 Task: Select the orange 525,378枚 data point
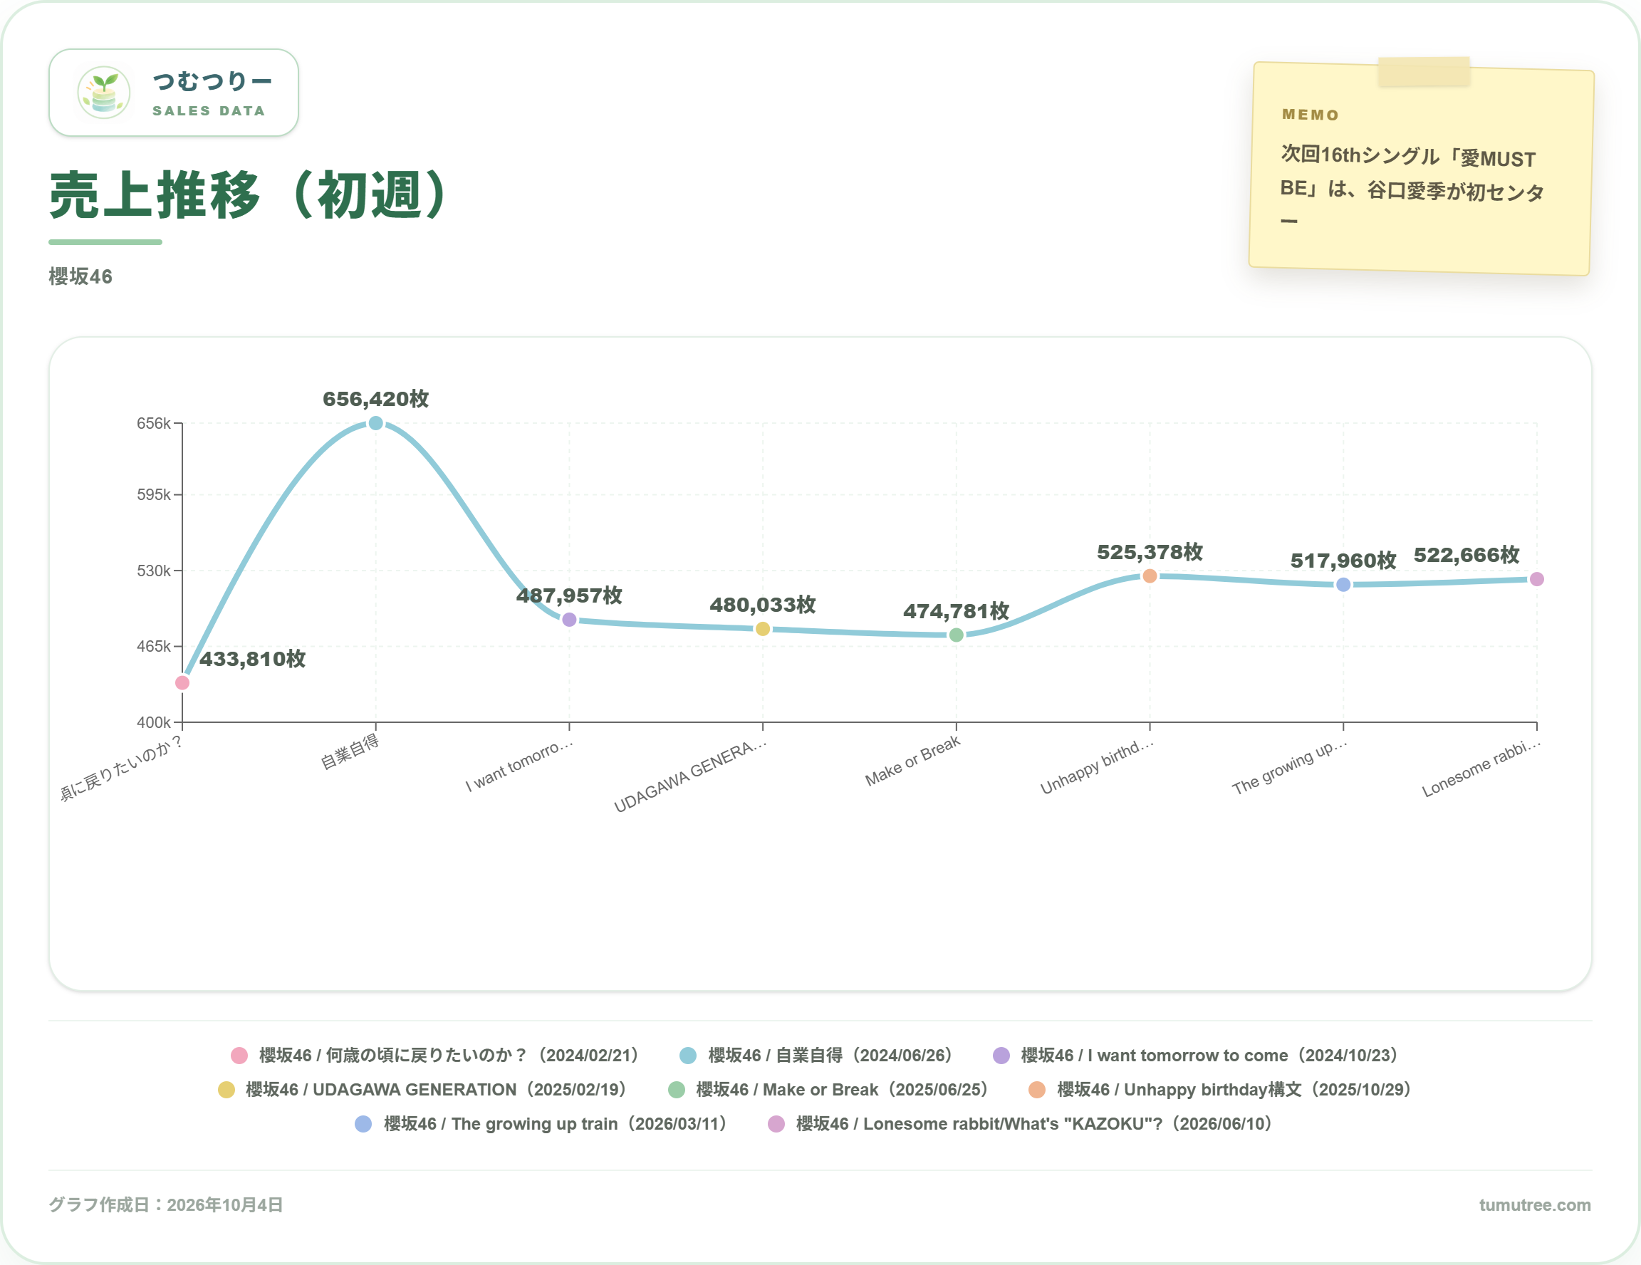pos(1150,576)
